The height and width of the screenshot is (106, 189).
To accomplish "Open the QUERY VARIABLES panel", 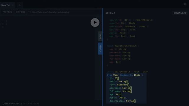I will point(12,104).
